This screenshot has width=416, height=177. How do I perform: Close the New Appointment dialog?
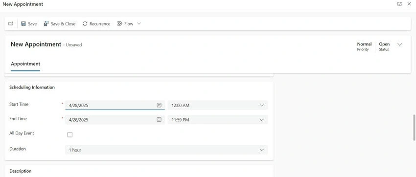409,4
